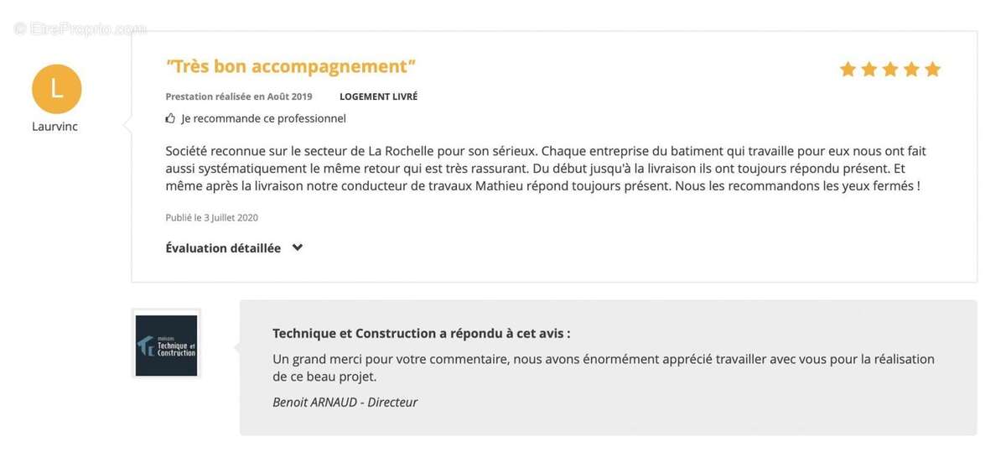Click the EtreProprio.com watermark

click(80, 29)
